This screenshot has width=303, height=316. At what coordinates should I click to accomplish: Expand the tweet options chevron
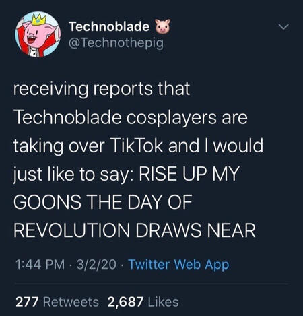(283, 27)
